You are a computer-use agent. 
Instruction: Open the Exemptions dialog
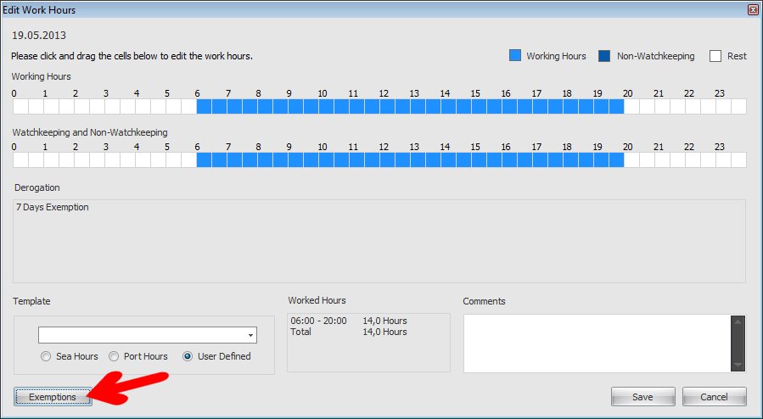(x=53, y=397)
